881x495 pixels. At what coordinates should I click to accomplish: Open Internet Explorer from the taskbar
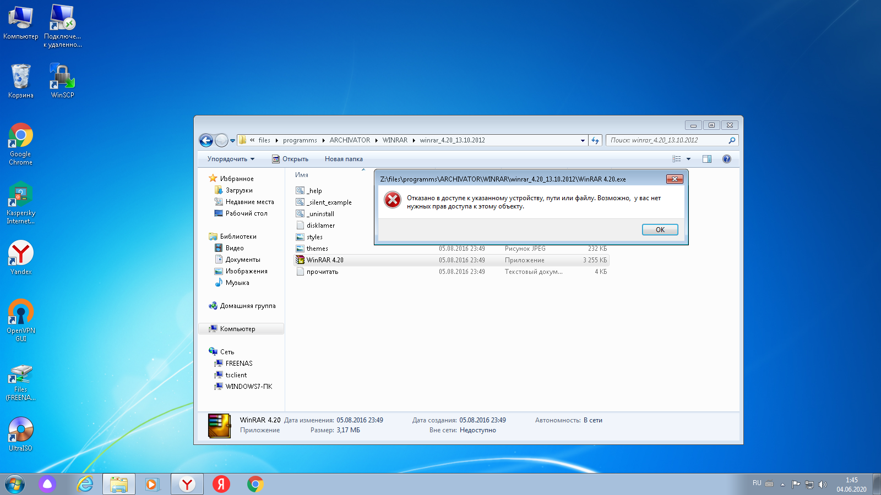pos(85,484)
